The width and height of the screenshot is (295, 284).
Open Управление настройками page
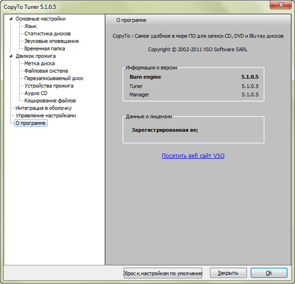(x=46, y=115)
